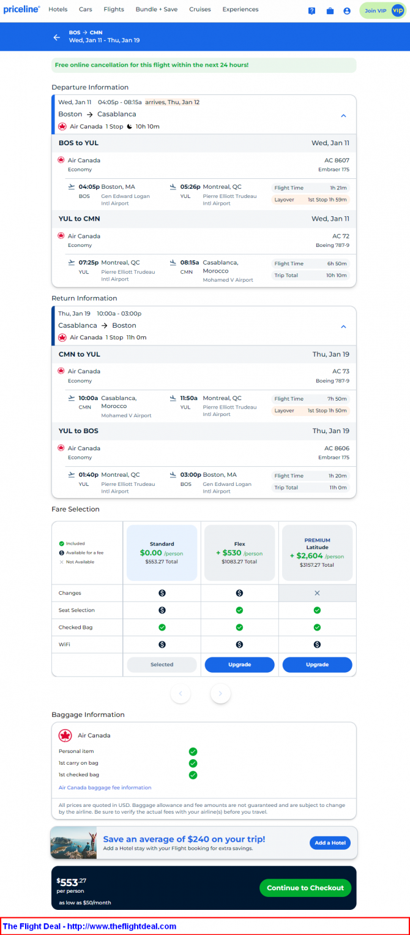
Task: Click 'Trip Total 10h 10m' text
Action: [311, 276]
